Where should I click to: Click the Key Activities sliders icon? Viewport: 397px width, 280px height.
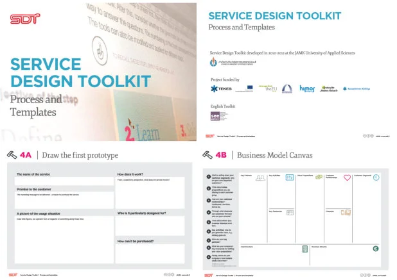click(x=289, y=177)
